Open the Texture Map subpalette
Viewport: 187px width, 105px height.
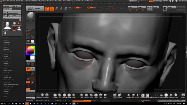point(7,78)
